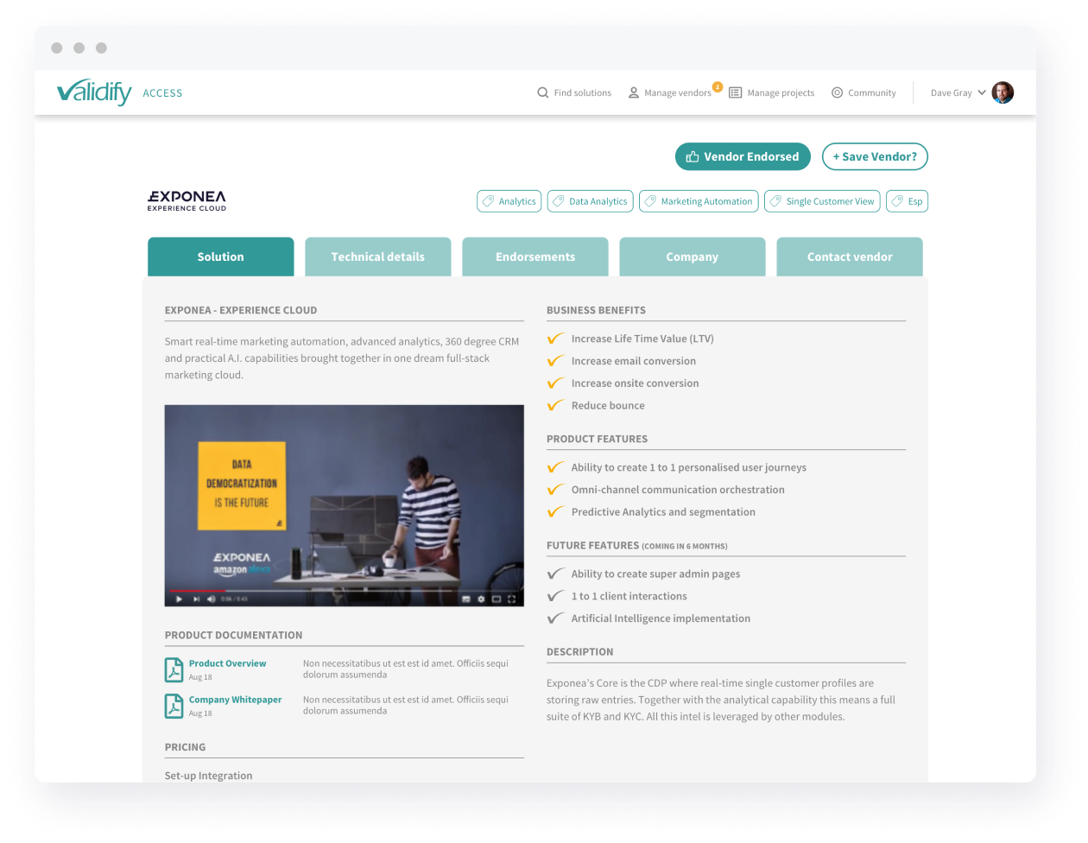Select the Analytics tag
The height and width of the screenshot is (843, 1088).
click(509, 201)
